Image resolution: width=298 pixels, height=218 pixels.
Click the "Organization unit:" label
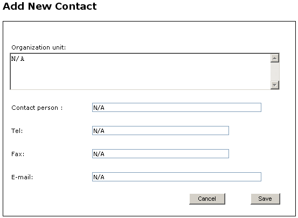click(x=39, y=47)
